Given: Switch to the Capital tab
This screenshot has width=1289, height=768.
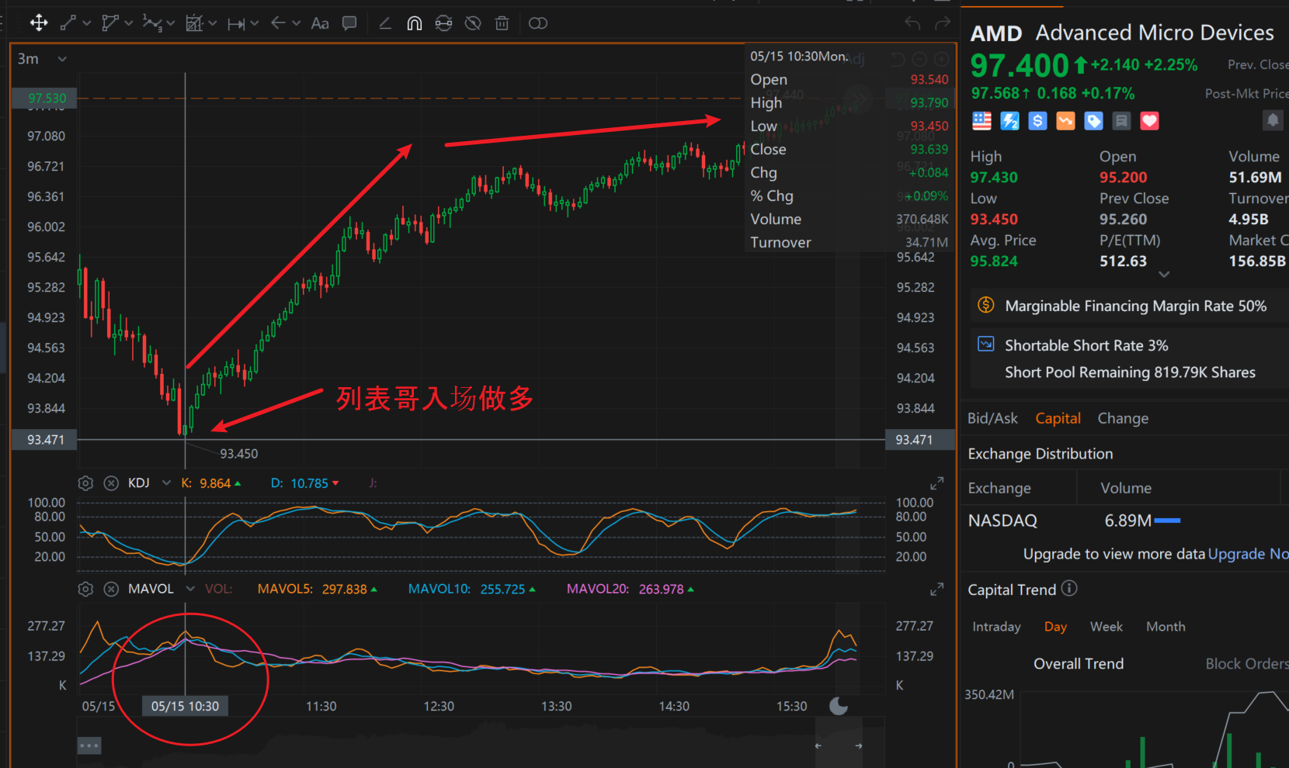Looking at the screenshot, I should coord(1058,418).
